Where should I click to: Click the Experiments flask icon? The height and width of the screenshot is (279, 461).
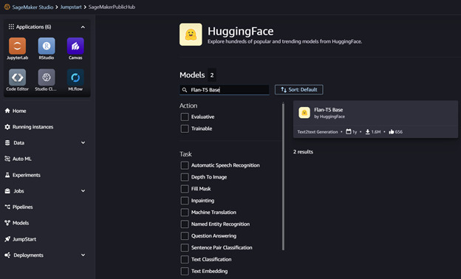click(x=7, y=175)
